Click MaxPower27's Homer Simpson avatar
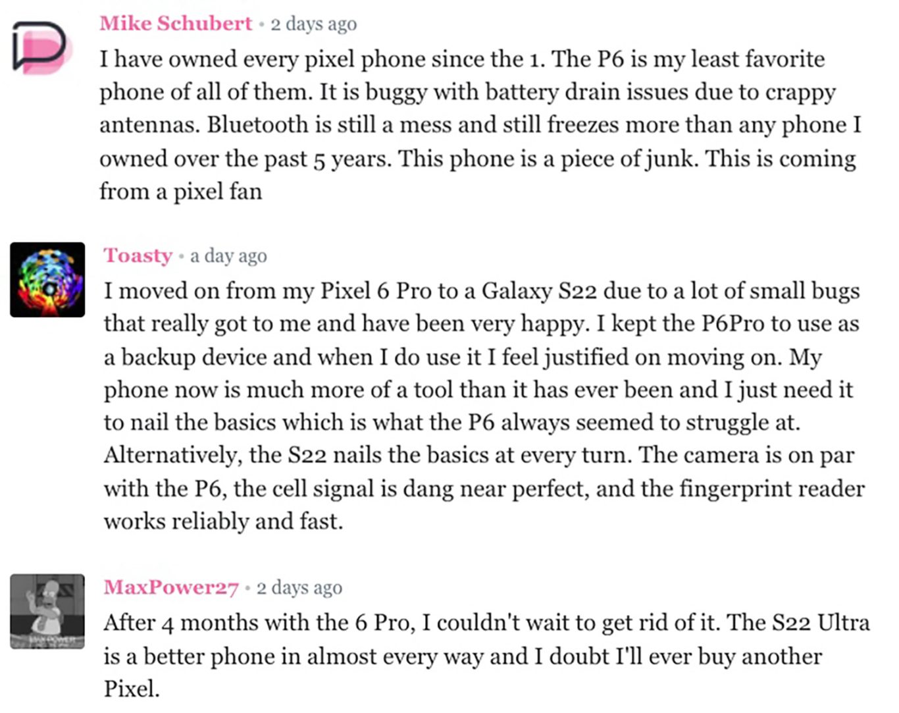This screenshot has width=899, height=713. 47,611
